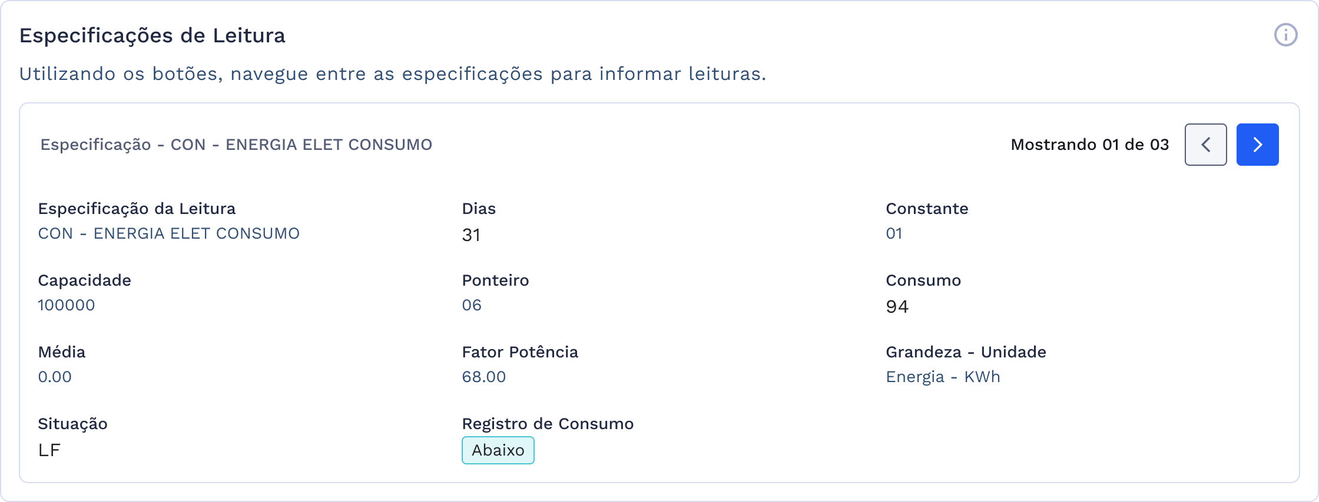
Task: Click the CON - ENERGIA ELET CONSUMO link
Action: tap(168, 233)
